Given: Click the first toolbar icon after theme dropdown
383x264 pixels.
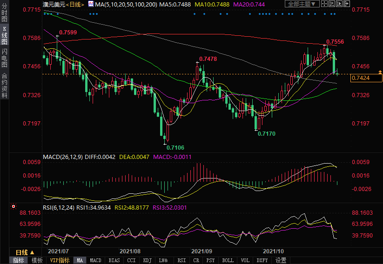Looking at the screenshot, I should (x=325, y=4).
